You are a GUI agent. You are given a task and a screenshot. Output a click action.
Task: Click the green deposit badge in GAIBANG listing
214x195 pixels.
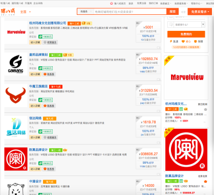(x=46, y=68)
